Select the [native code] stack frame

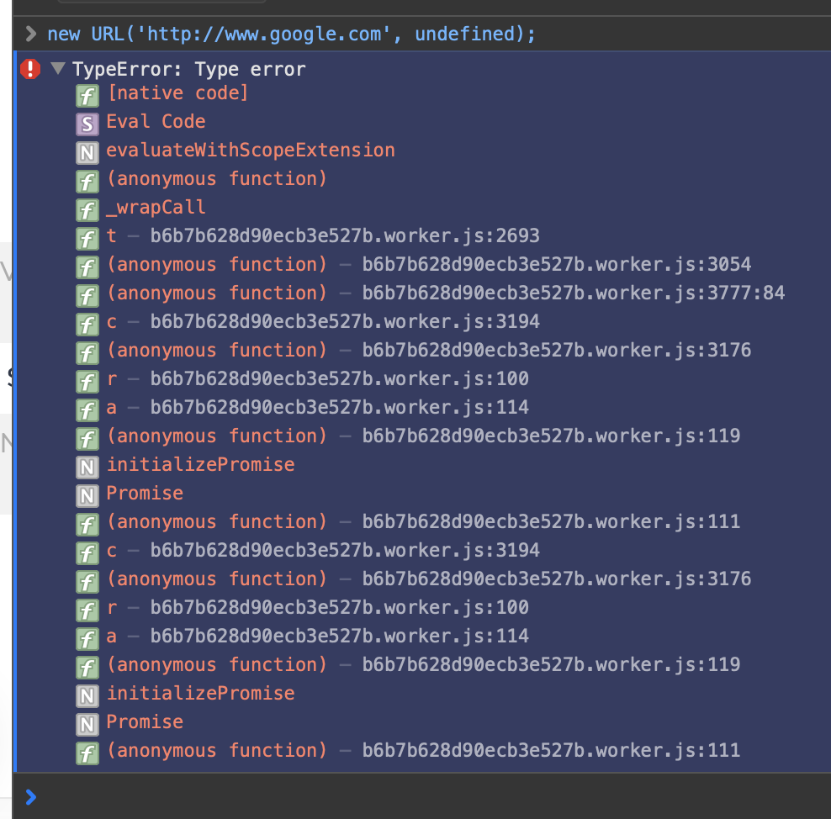point(177,93)
